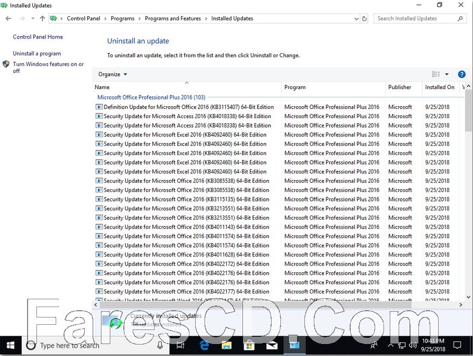Screen dimensions: 473x356
Task: Sort by the Publisher column header
Action: click(404, 87)
